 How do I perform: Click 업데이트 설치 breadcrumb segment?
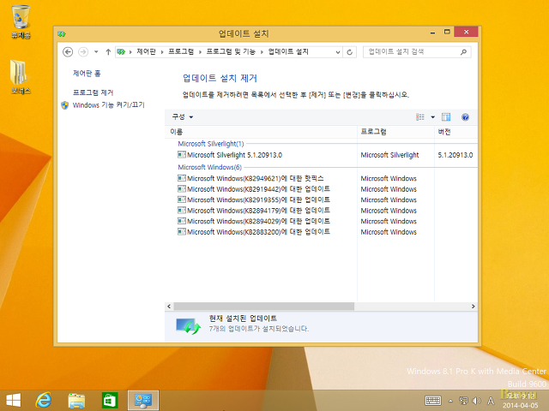coord(288,51)
